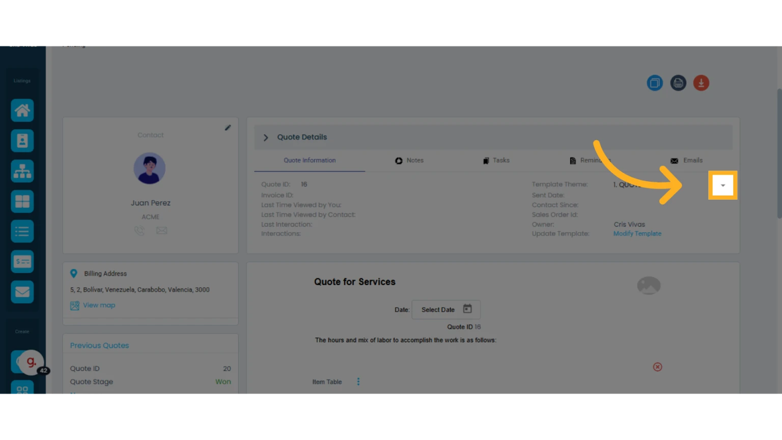The image size is (782, 440).
Task: Click the Modify Template link
Action: pyautogui.click(x=637, y=234)
